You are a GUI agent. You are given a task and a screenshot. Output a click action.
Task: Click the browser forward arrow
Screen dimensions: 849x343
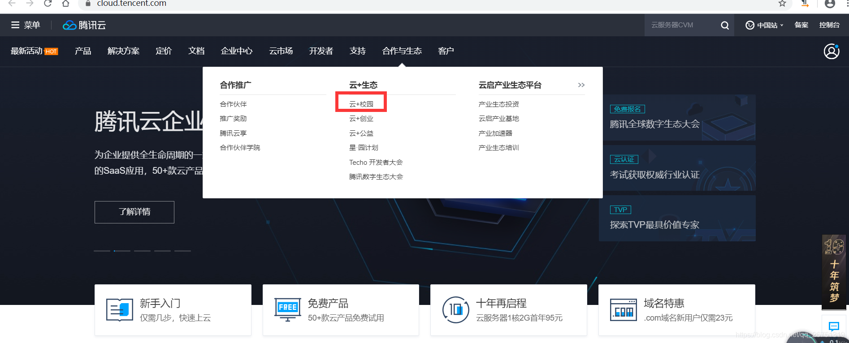tap(30, 3)
